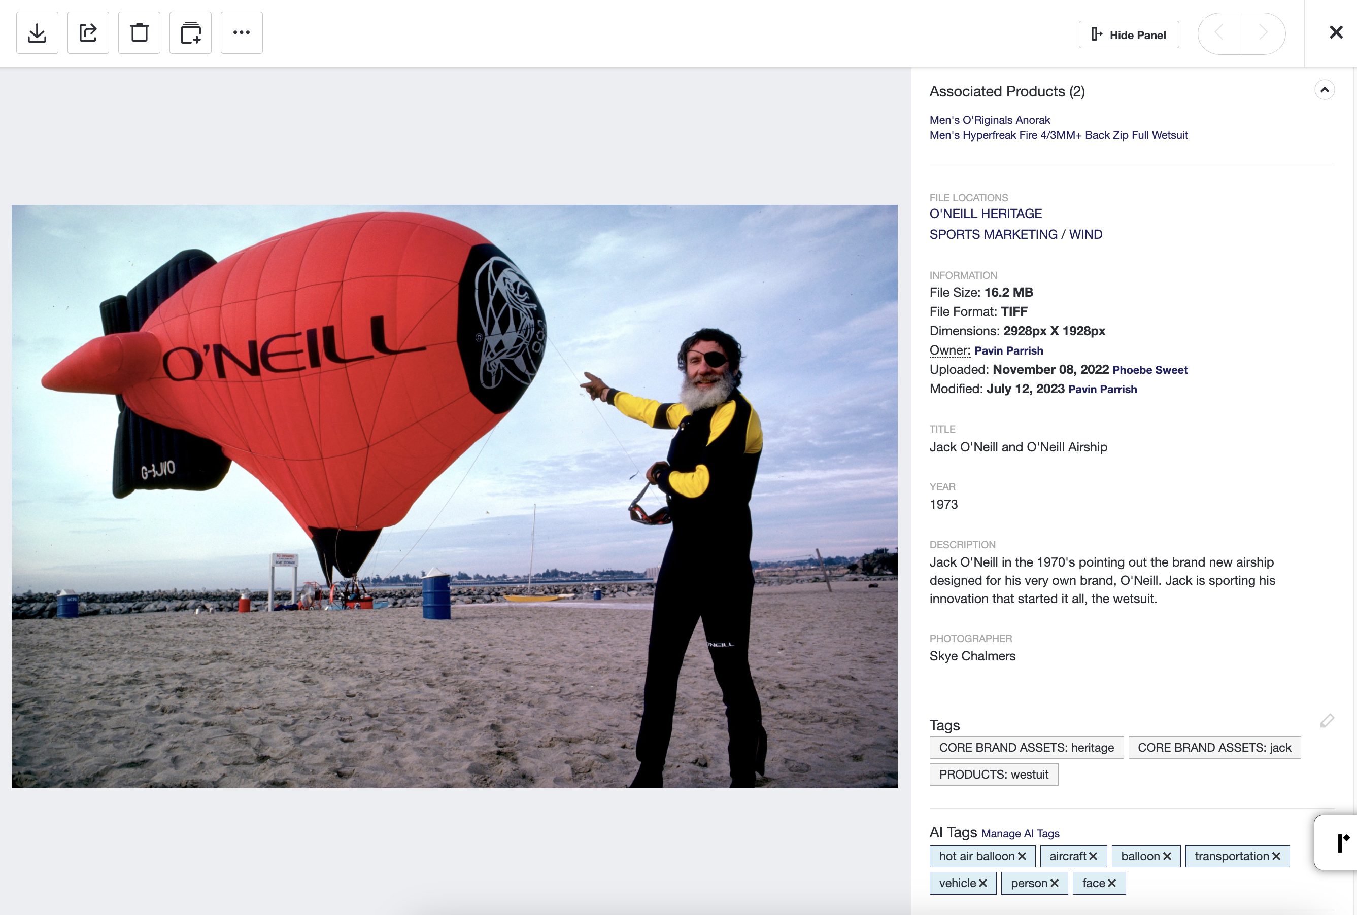Go to the next asset arrow
This screenshot has height=915, width=1357.
(1264, 33)
